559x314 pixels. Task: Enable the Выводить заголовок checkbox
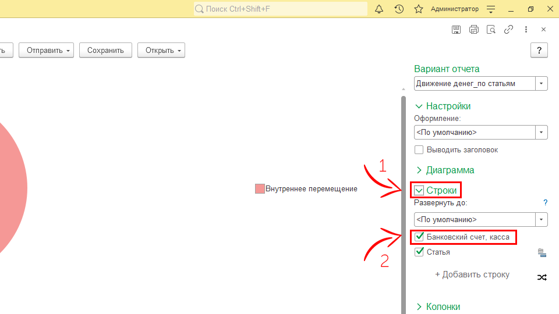tap(419, 149)
